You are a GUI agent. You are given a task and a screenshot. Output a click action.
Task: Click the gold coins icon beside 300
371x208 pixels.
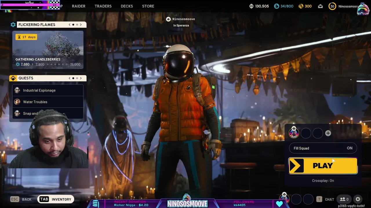pyautogui.click(x=301, y=6)
